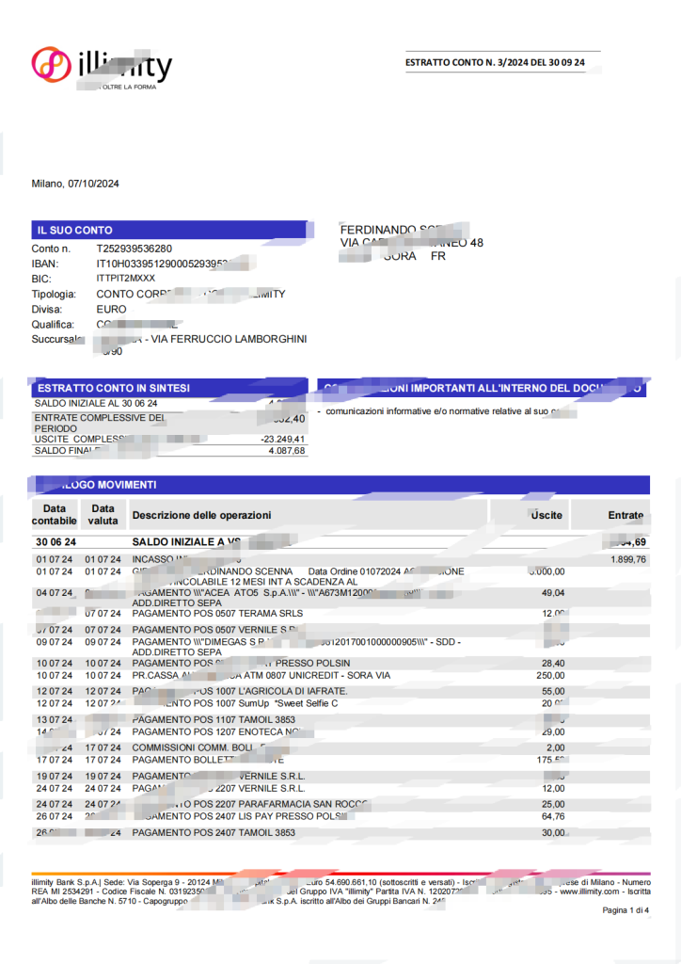Click the Entrate column header
The height and width of the screenshot is (964, 681).
pos(626,515)
